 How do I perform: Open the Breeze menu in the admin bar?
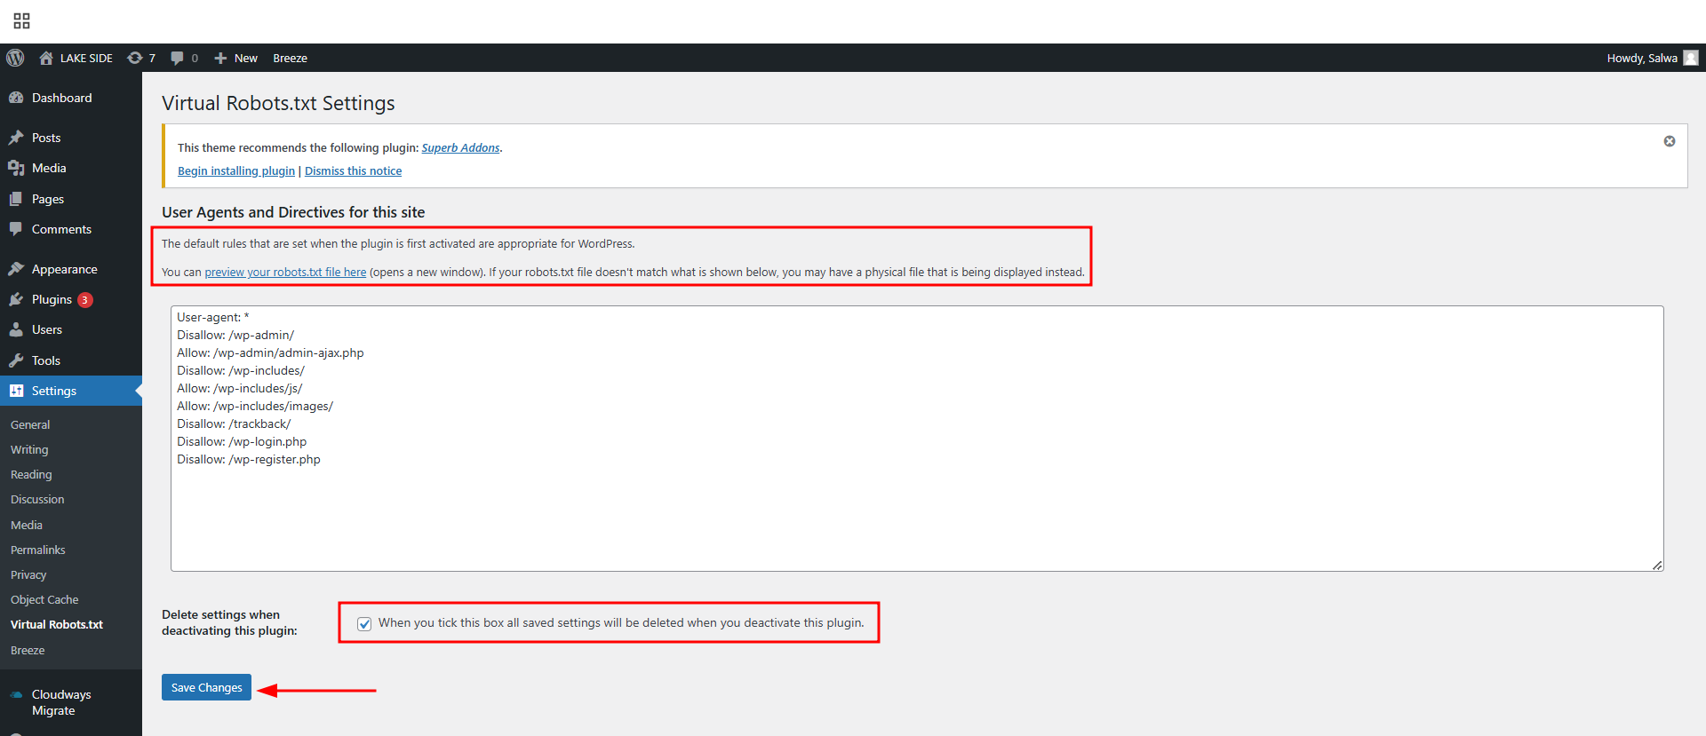[x=291, y=58]
